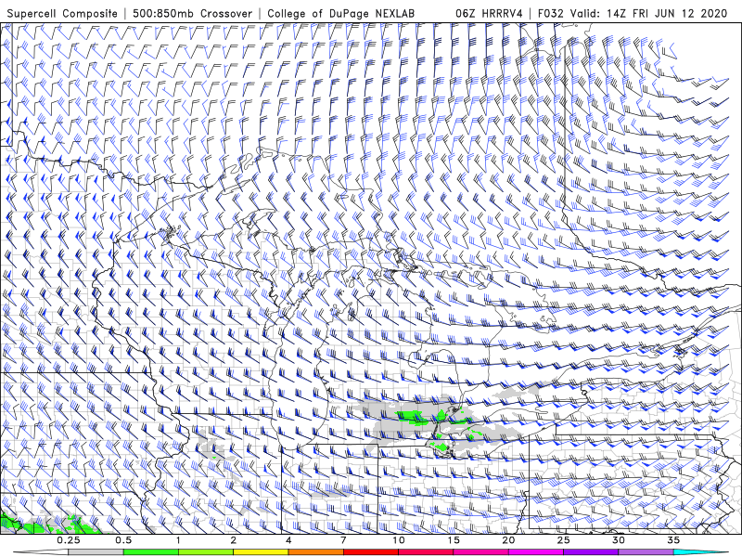Image resolution: width=742 pixels, height=557 pixels.
Task: Pick the pink swatch between 15 and 20
Action: pyautogui.click(x=480, y=552)
